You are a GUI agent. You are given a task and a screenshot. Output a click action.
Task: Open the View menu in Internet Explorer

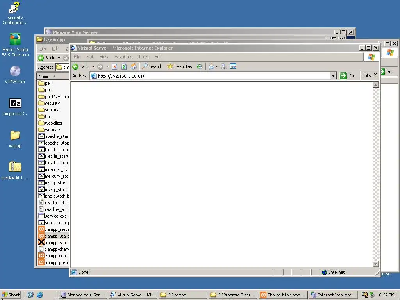click(x=104, y=57)
